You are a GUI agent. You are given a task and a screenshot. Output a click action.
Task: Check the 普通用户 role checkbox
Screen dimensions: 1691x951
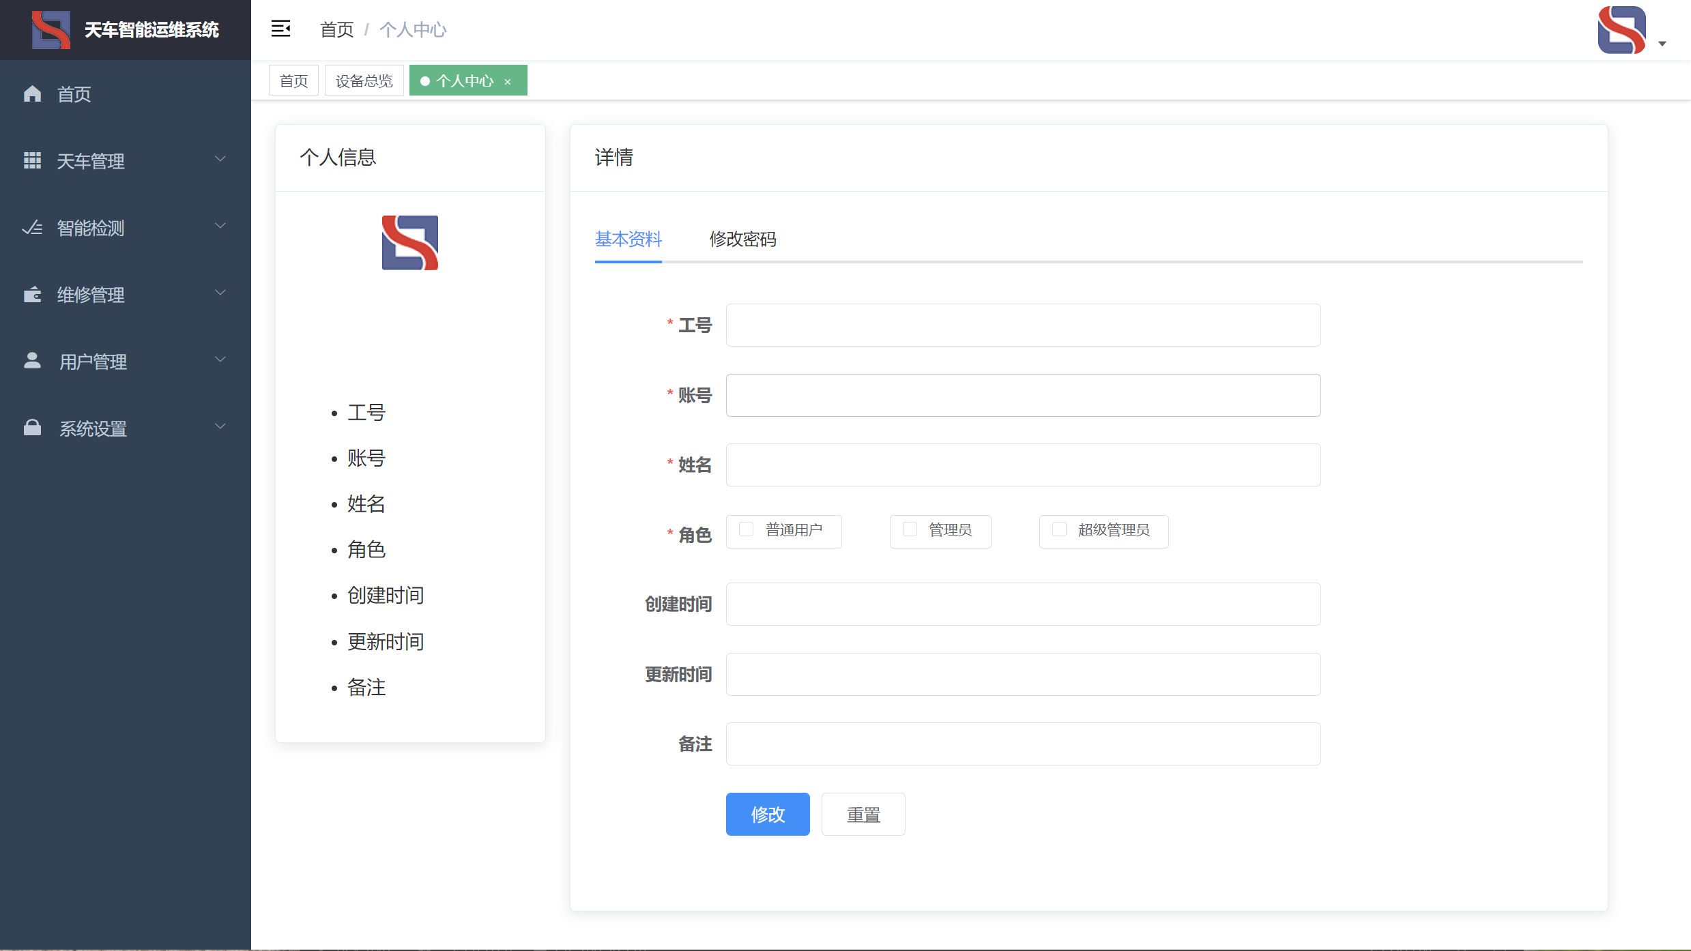point(747,529)
